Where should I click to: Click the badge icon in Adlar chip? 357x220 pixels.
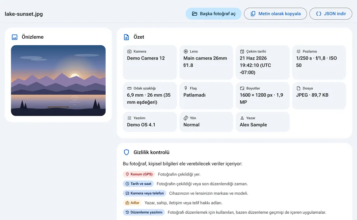click(127, 203)
